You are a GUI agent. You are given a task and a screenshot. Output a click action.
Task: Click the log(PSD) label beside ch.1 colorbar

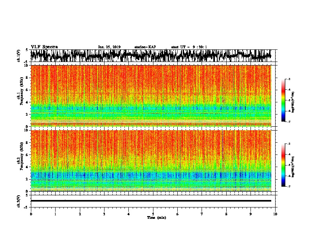pos(293,102)
